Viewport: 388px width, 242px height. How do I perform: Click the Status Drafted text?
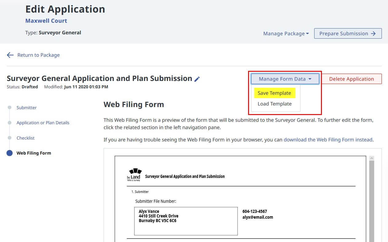click(x=22, y=87)
